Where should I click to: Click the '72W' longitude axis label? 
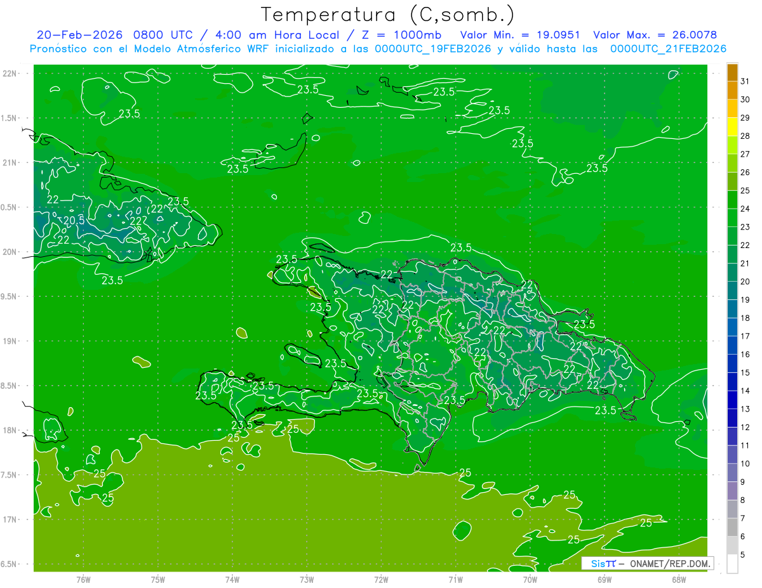[x=381, y=579]
